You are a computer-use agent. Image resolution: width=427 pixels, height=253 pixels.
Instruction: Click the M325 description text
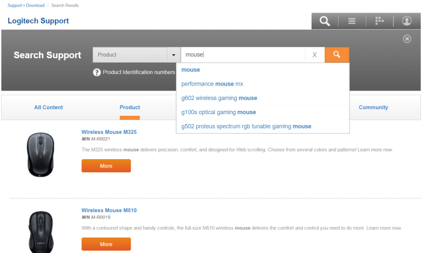[x=237, y=150]
